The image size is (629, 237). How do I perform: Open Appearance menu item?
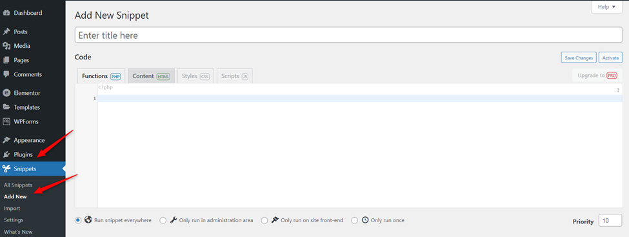point(32,140)
